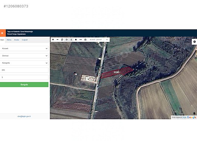Open the Coğrafi tab
Viewport: 197px width, 148px height.
(x=25, y=40)
